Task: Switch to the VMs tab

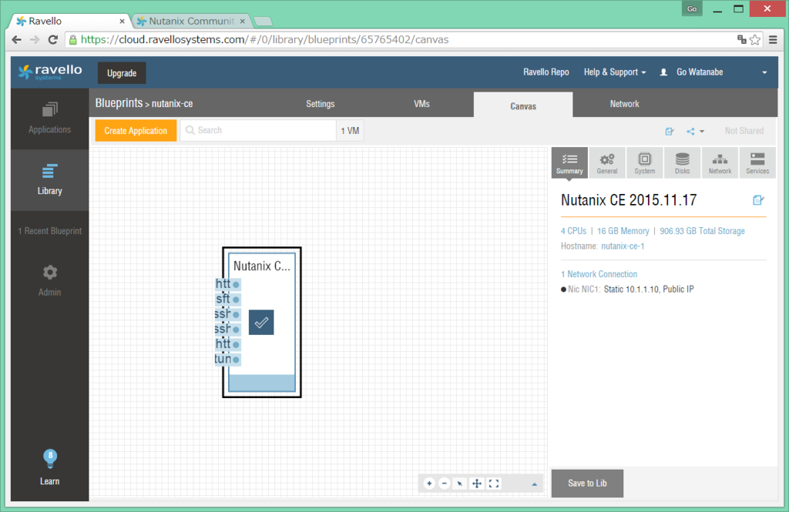Action: point(421,104)
